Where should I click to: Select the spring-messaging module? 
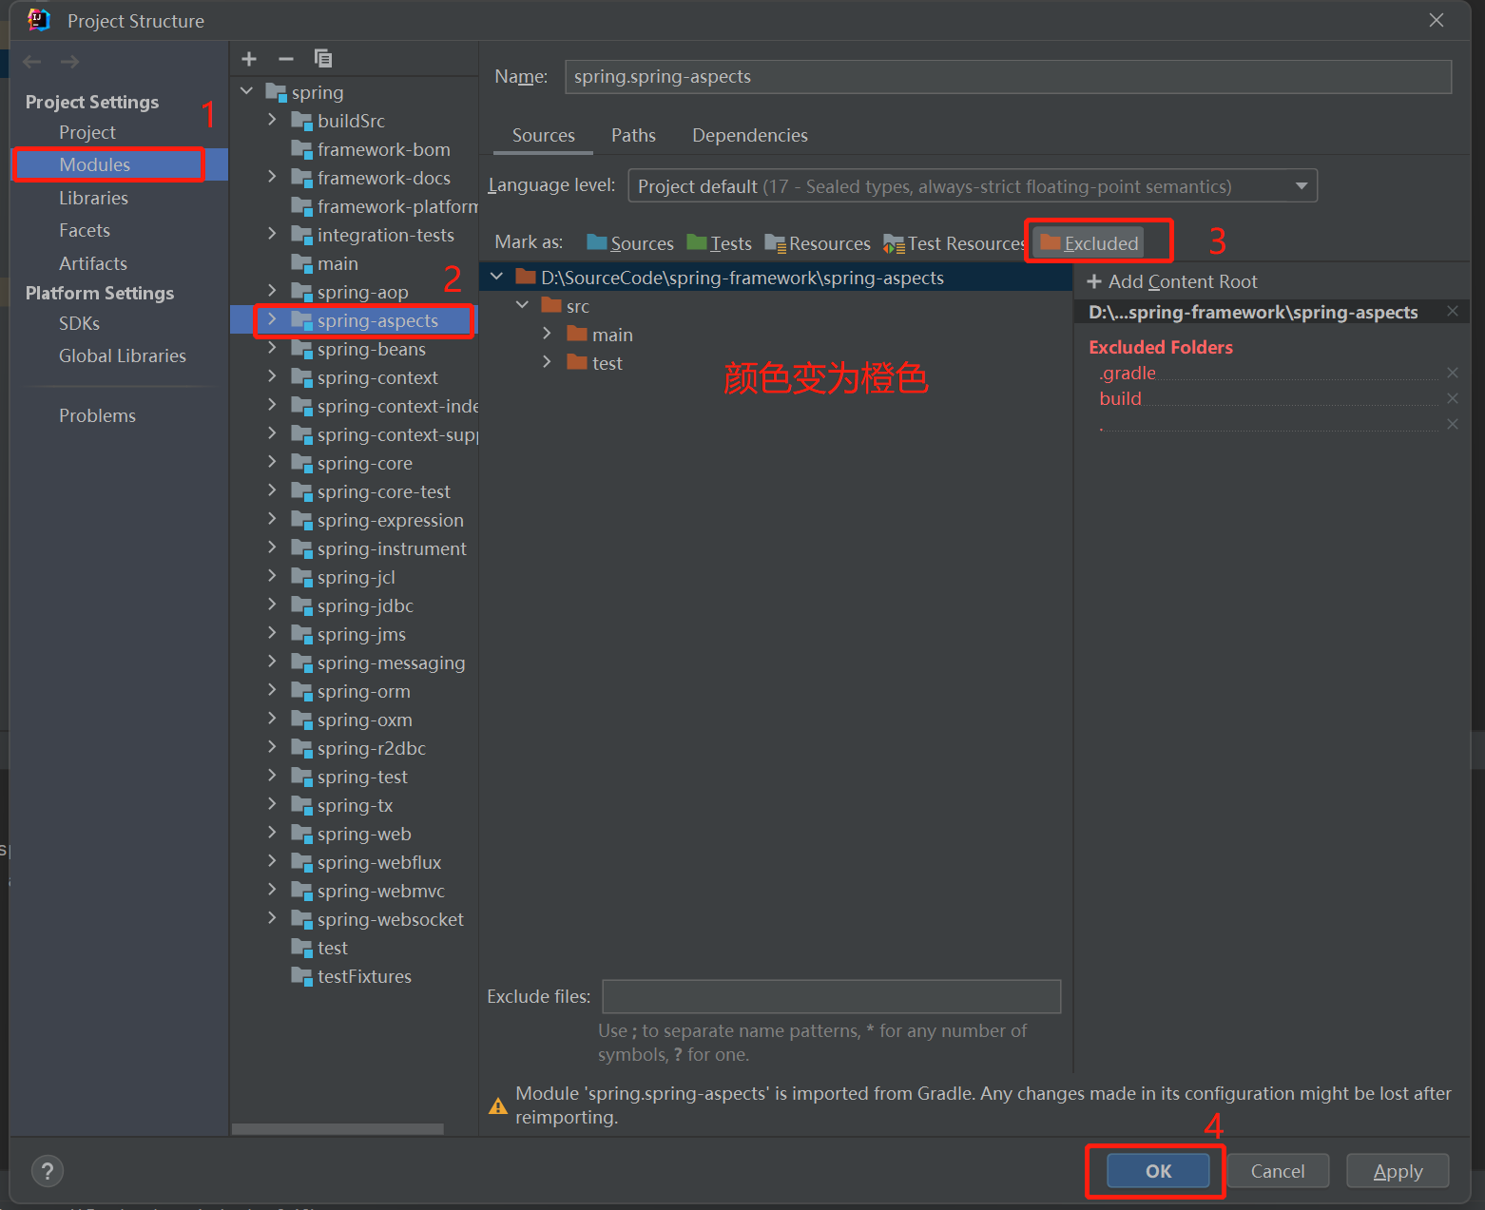(x=391, y=663)
